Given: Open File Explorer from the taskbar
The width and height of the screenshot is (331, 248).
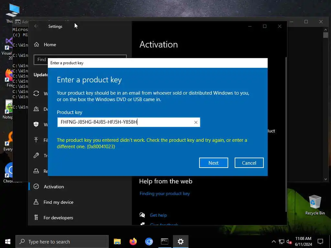Looking at the screenshot, I should click(x=117, y=242).
